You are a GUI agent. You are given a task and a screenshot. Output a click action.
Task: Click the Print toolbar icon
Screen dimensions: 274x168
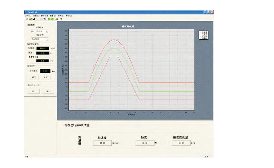57,19
